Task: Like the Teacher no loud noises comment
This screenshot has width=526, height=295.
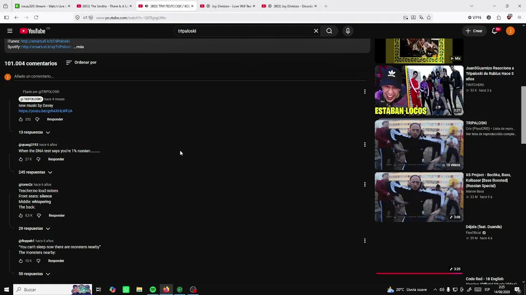Action: [x=21, y=216]
